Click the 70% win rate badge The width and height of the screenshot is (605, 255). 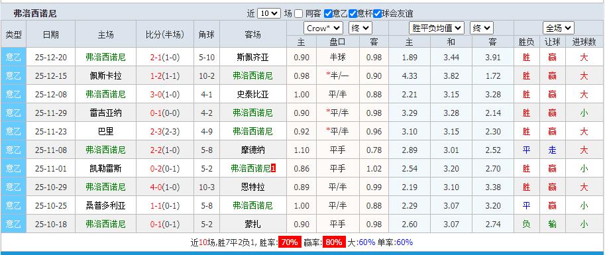[290, 242]
